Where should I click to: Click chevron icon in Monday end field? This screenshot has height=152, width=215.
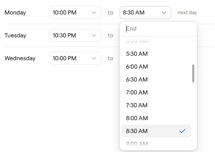[164, 13]
